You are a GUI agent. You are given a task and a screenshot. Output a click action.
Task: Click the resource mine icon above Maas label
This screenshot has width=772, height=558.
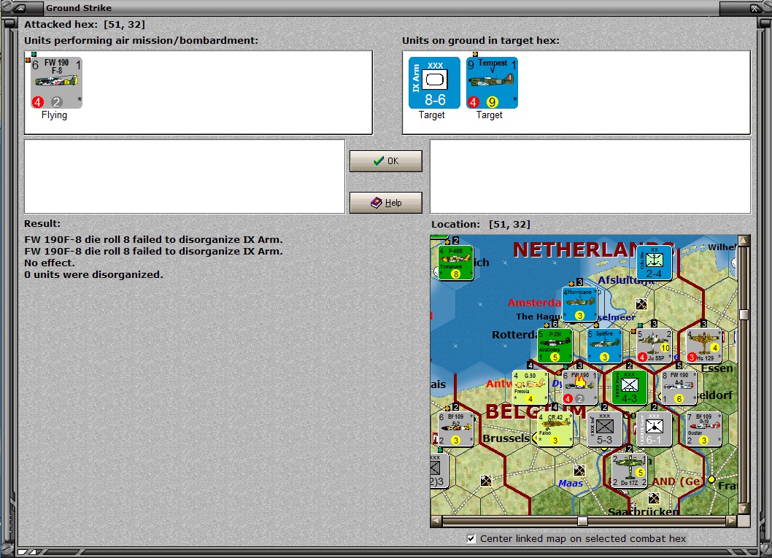click(x=579, y=470)
